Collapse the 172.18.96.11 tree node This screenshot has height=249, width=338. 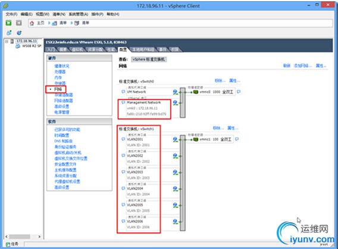7,41
